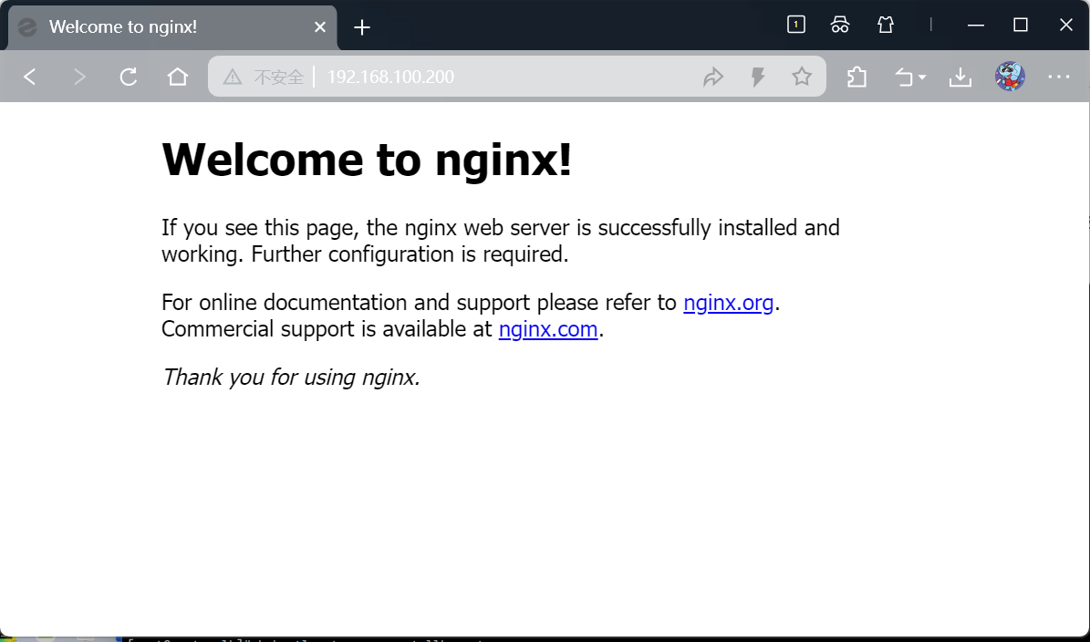Open the skin theme shirt icon
1090x642 pixels.
click(x=885, y=25)
